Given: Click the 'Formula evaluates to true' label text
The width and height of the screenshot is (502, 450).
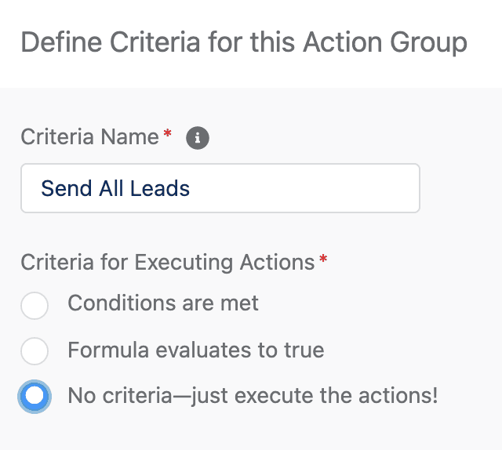Looking at the screenshot, I should click(x=195, y=349).
